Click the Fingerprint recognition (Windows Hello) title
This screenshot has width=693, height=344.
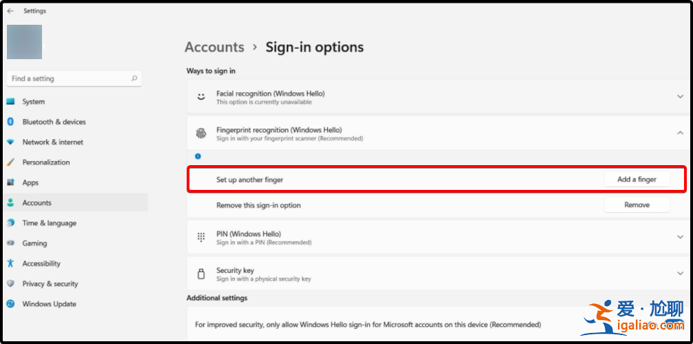coord(279,130)
